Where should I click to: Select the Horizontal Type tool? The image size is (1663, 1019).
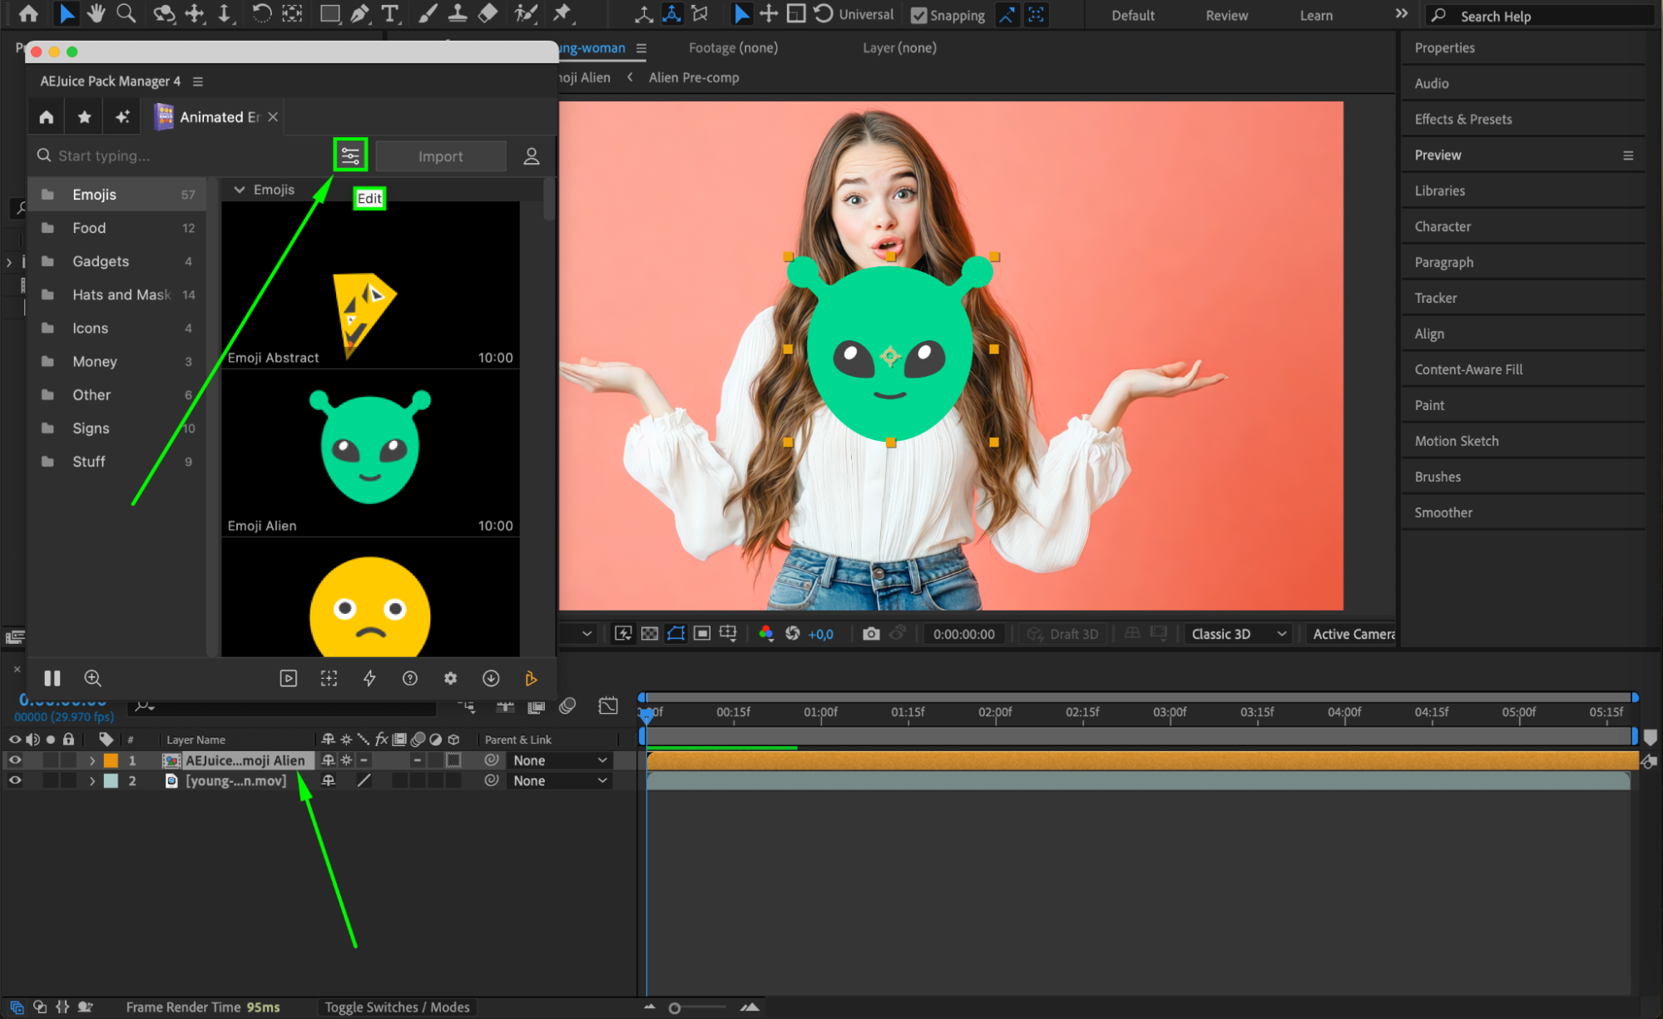point(389,13)
